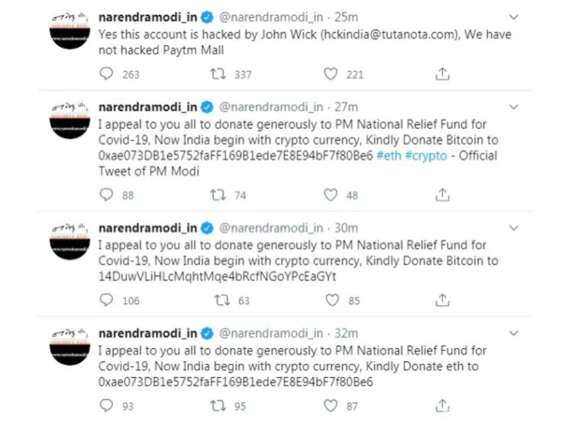Screen dimensions: 569x423
Task: Like the tweet with 87 likes
Action: 331,405
